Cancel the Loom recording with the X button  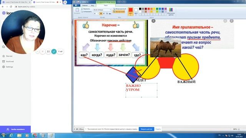click(43, 51)
